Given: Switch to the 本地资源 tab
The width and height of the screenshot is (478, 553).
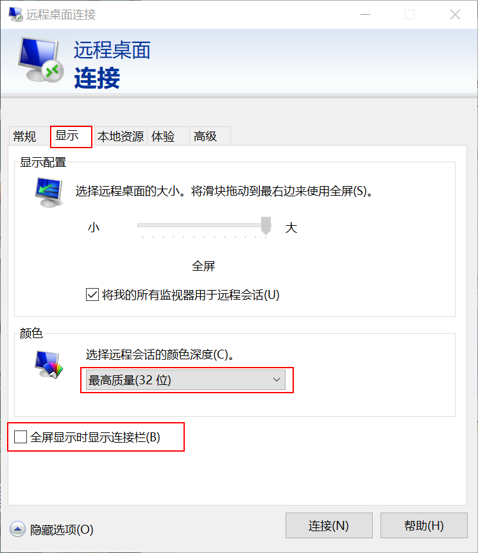Looking at the screenshot, I should [121, 136].
